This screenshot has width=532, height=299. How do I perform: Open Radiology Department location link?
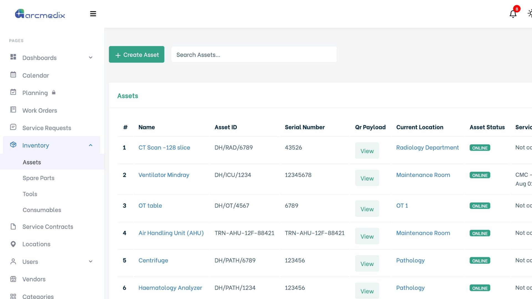(x=427, y=148)
